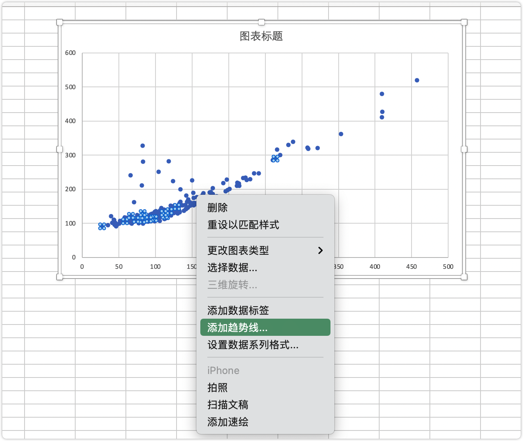Expand the chevron next to 更改图表类型
This screenshot has width=523, height=441.
click(x=320, y=251)
